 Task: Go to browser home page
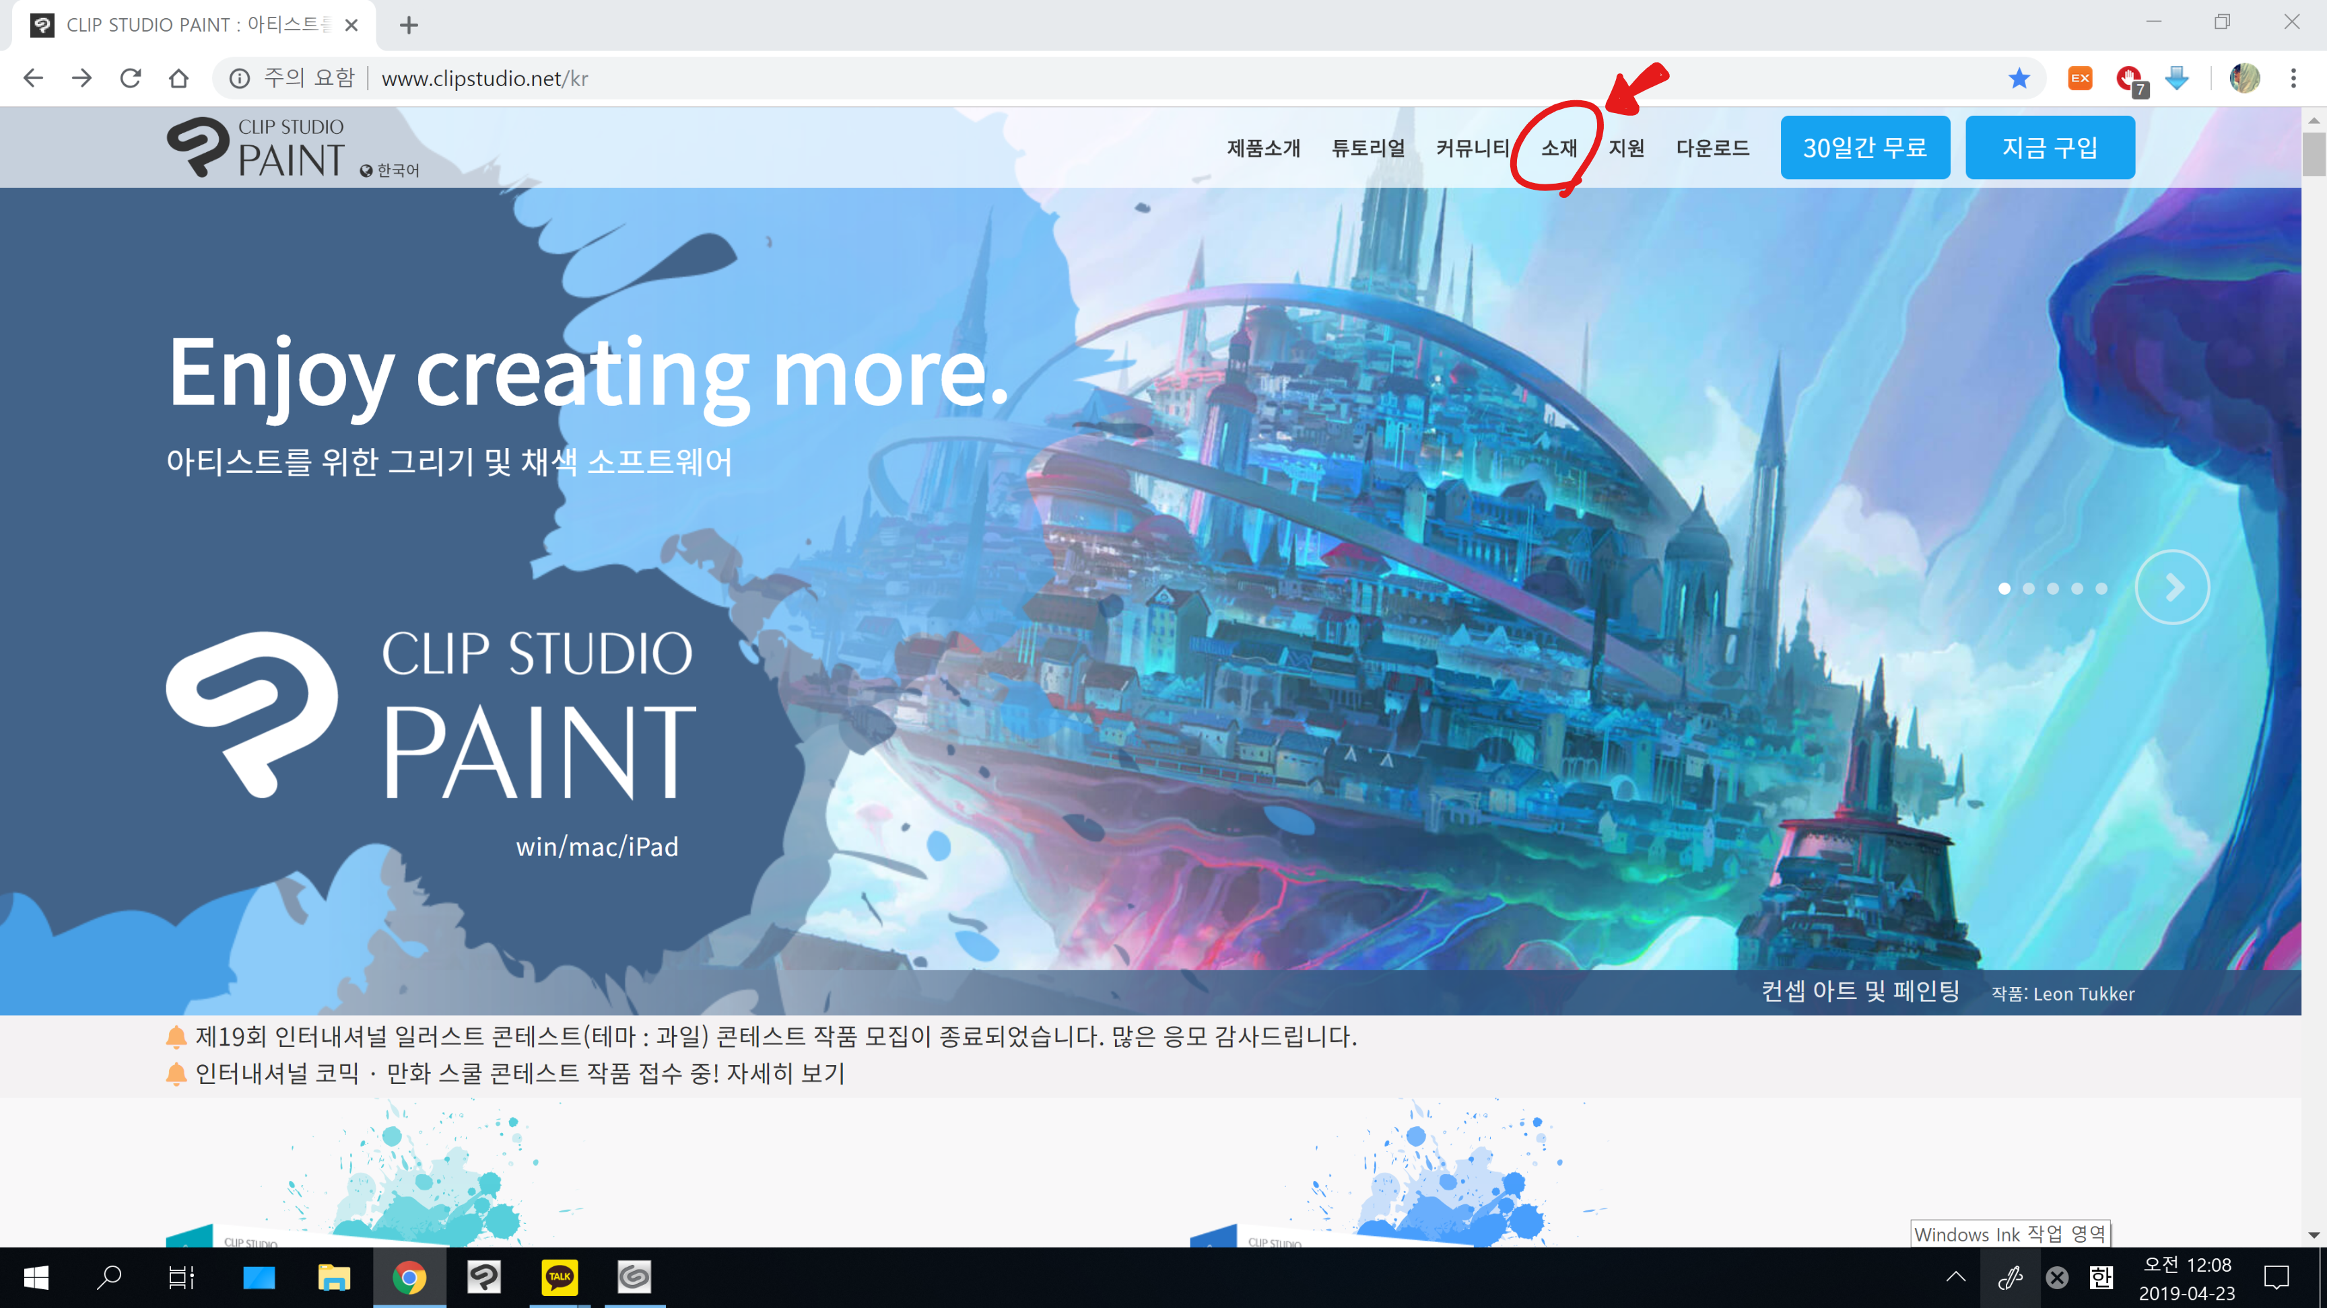click(179, 79)
